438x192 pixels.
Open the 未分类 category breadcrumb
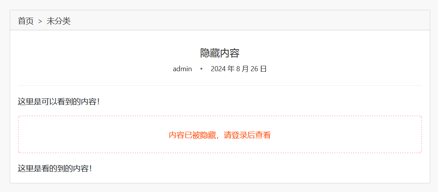point(59,21)
